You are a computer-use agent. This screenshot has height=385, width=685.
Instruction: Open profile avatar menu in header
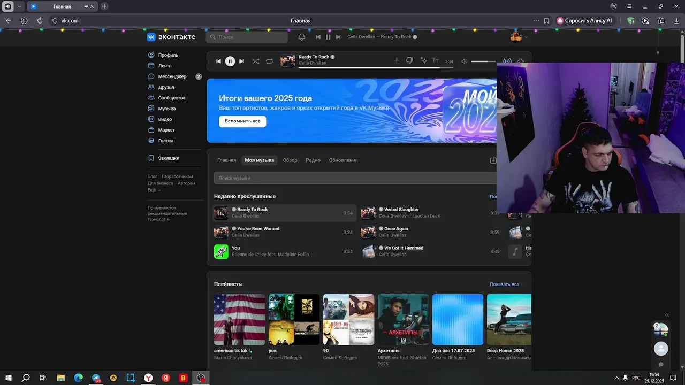coord(519,37)
